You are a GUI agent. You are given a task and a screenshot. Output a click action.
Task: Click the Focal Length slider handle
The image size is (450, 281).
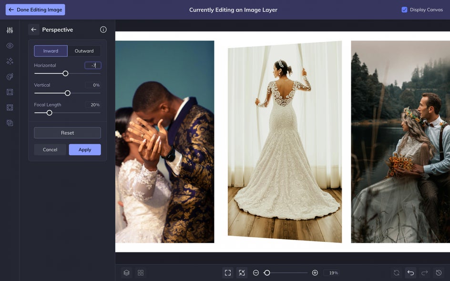click(x=50, y=113)
